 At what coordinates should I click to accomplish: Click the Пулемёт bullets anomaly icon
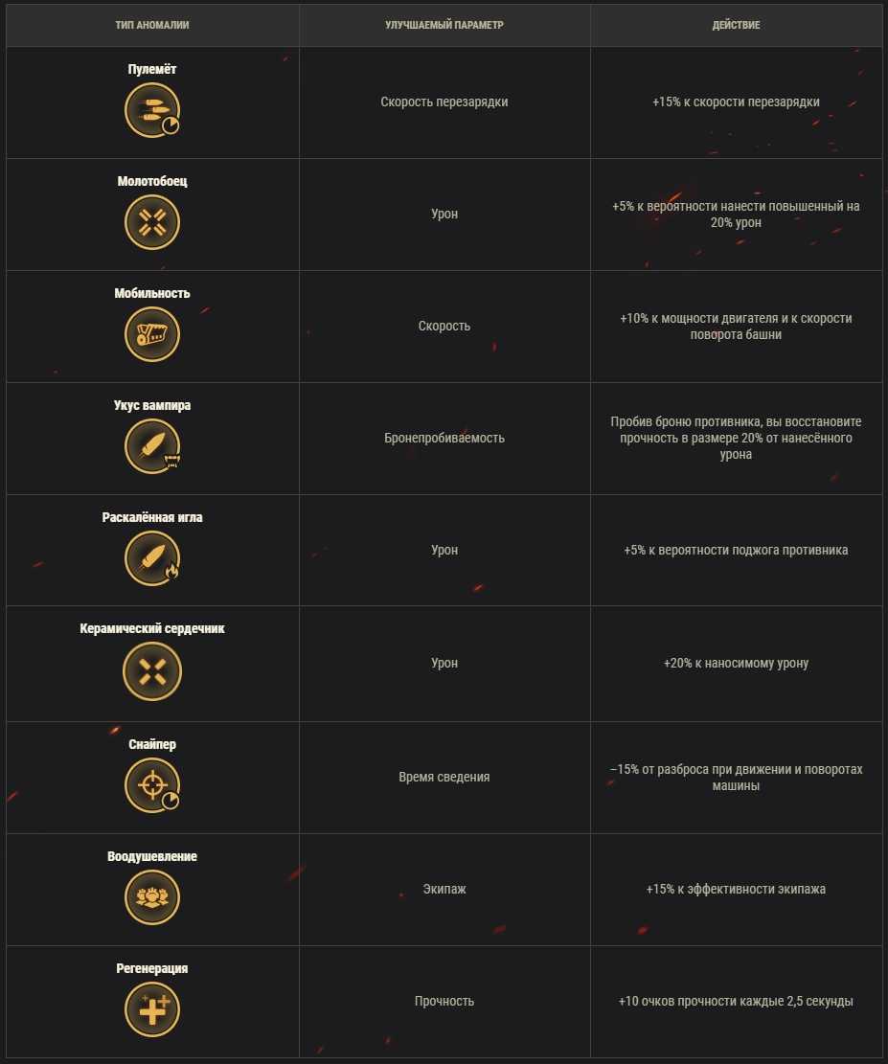[152, 110]
